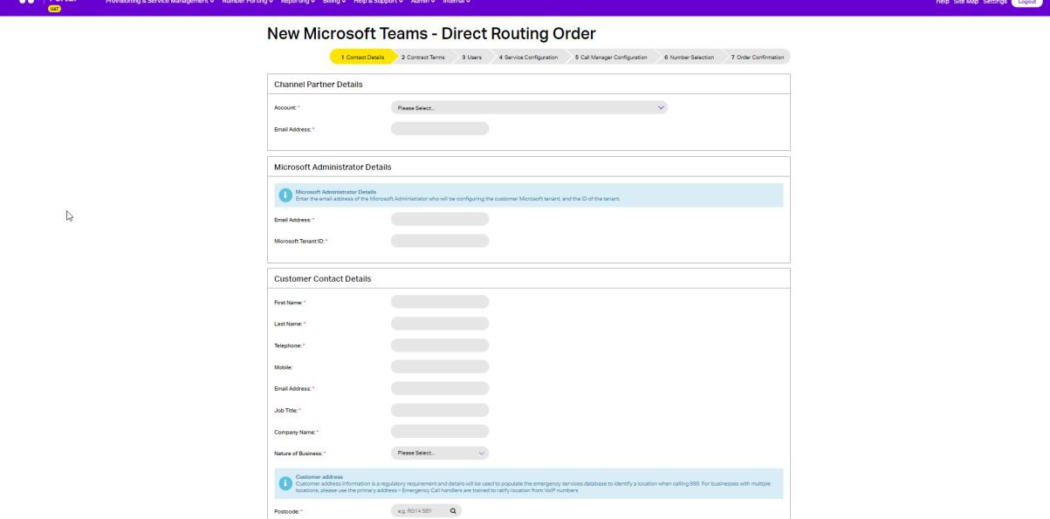
Task: Click the 'Postcode:' label
Action: coord(289,511)
